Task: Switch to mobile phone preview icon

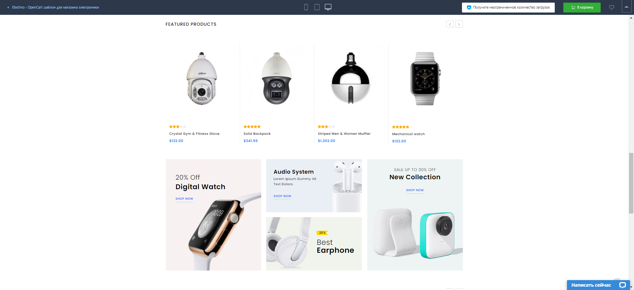Action: click(x=306, y=7)
